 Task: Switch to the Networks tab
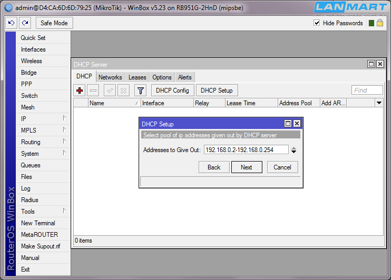point(110,77)
